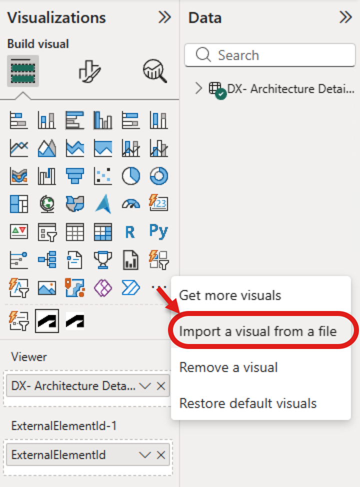Screen dimensions: 360x487
Task: Choose the funnel chart visual
Action: (x=75, y=176)
